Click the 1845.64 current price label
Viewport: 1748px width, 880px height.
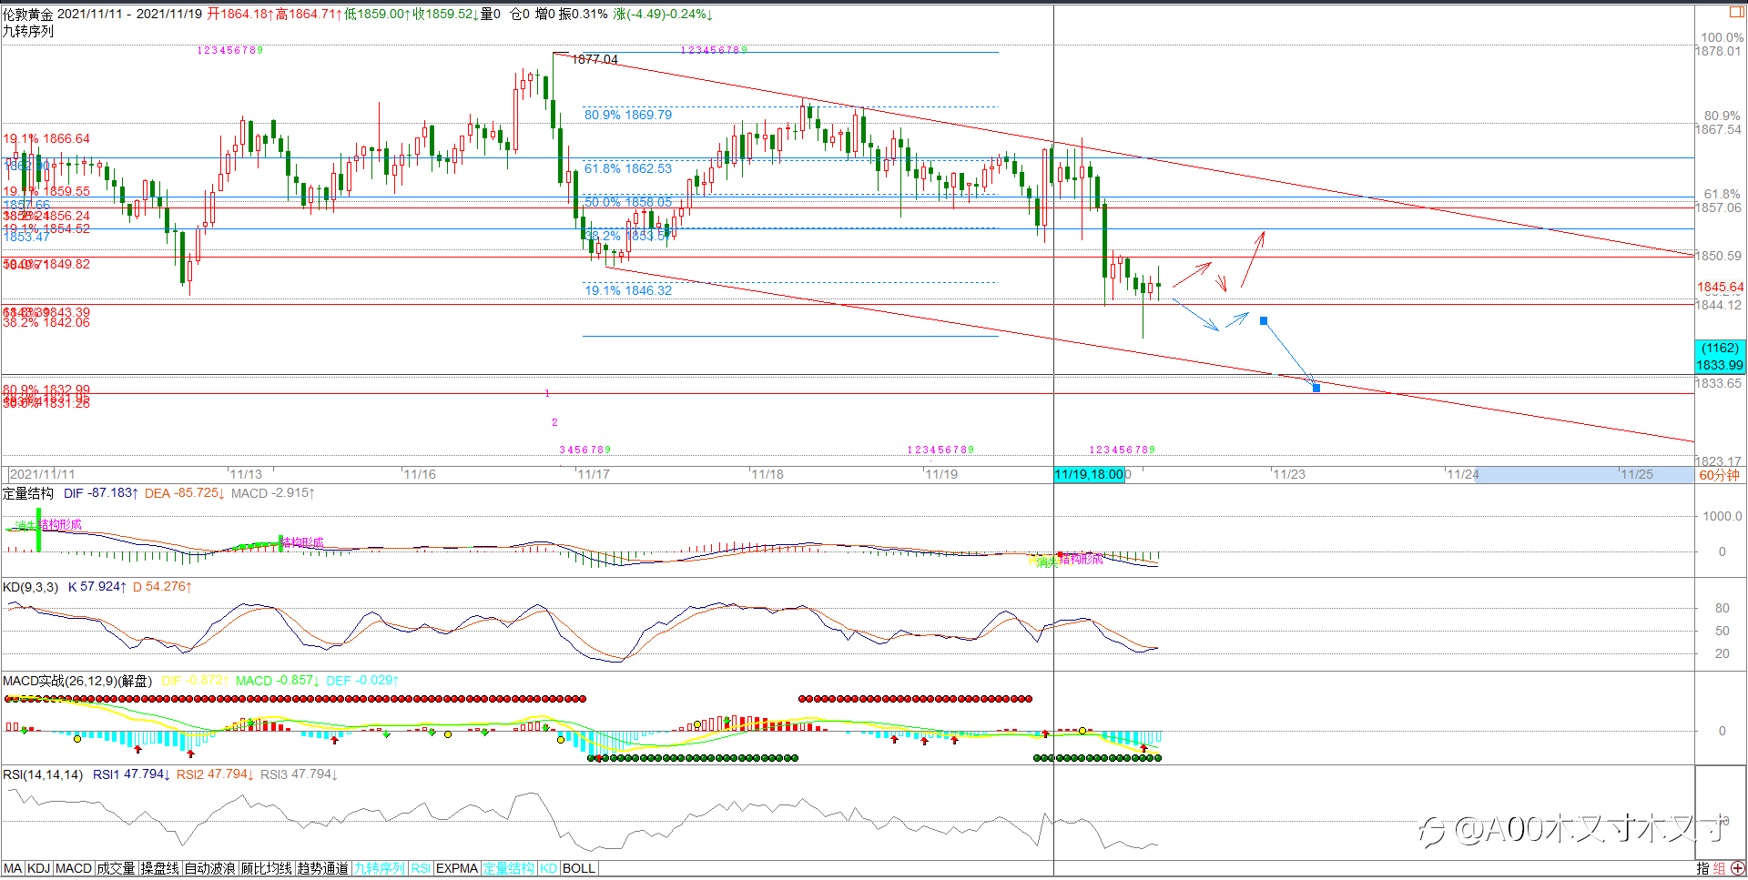(1721, 287)
